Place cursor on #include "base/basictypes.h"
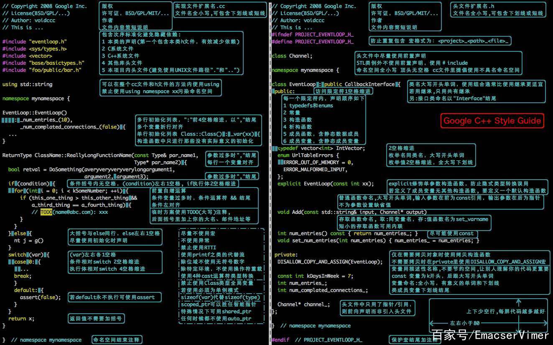 tap(43, 63)
